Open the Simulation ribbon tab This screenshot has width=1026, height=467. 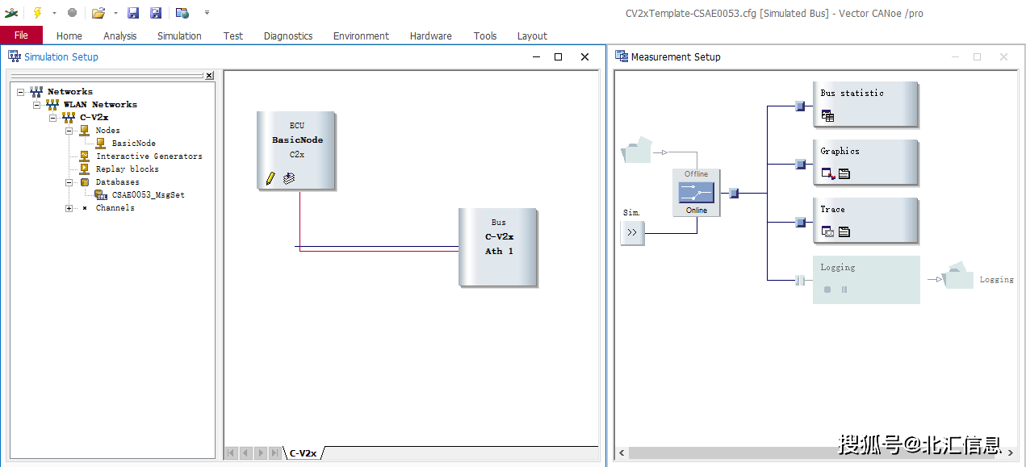179,35
